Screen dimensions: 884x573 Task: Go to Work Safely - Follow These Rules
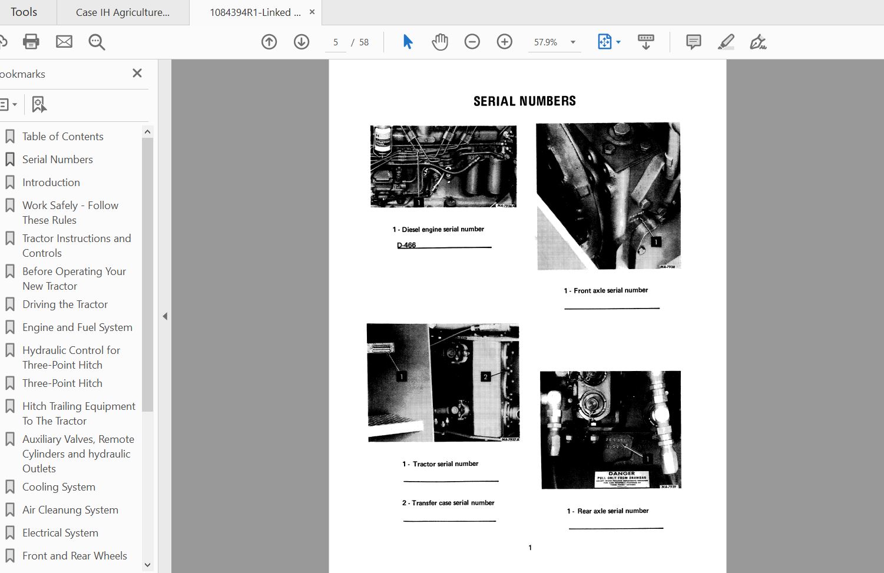point(70,213)
